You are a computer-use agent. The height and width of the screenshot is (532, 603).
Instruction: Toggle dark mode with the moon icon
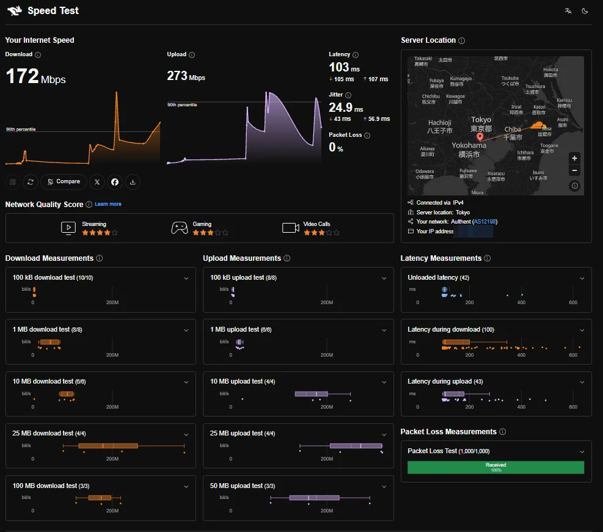click(x=585, y=11)
